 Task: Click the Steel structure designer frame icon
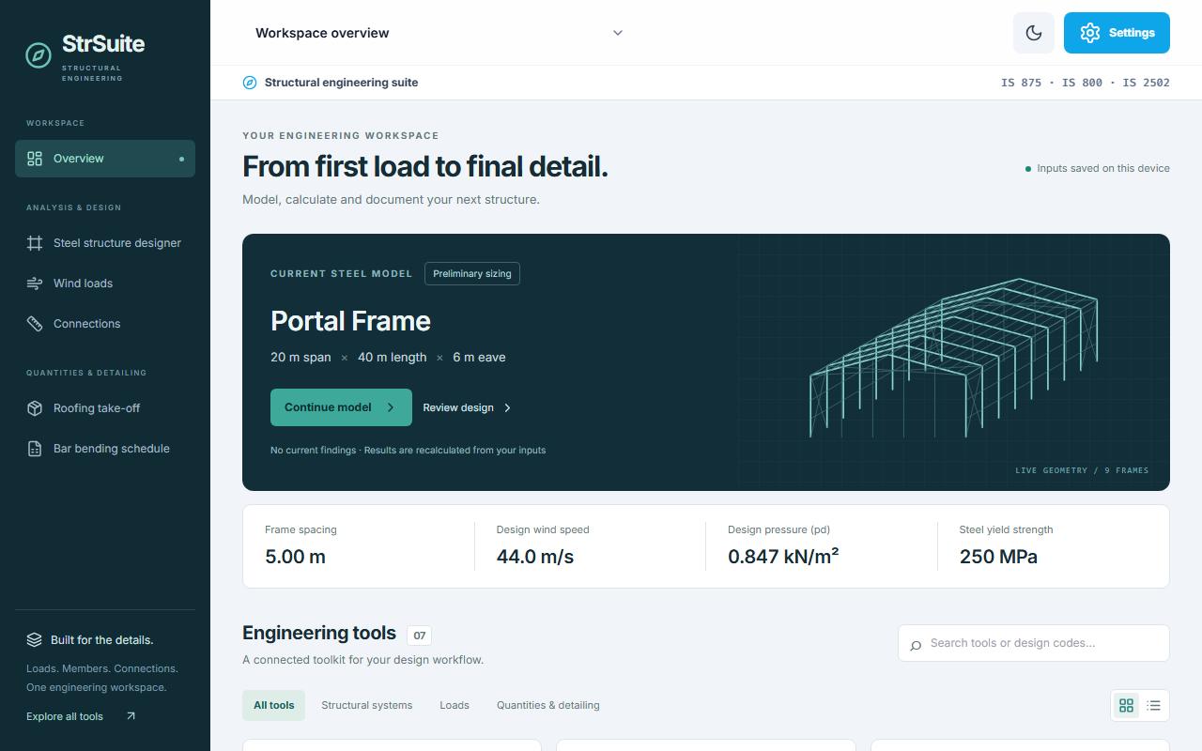(x=35, y=243)
